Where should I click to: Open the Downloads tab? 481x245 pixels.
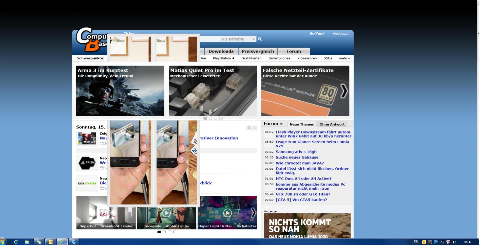coord(221,51)
